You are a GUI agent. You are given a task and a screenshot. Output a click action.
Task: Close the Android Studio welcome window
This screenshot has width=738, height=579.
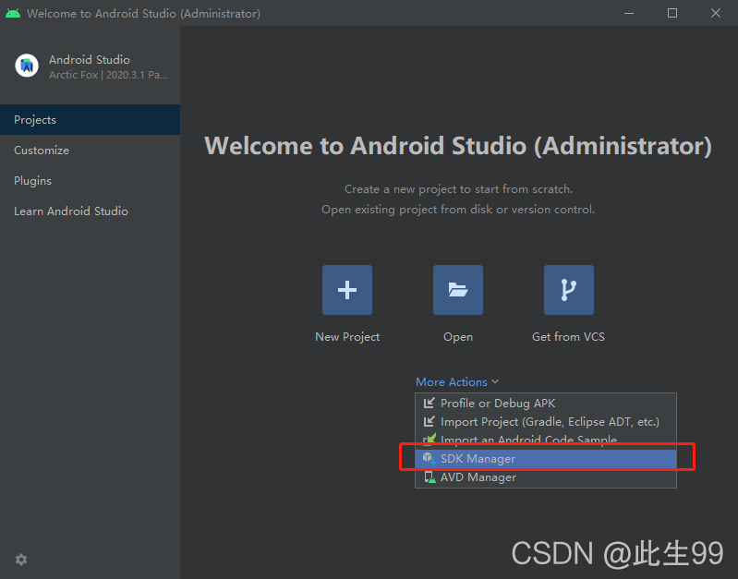716,13
